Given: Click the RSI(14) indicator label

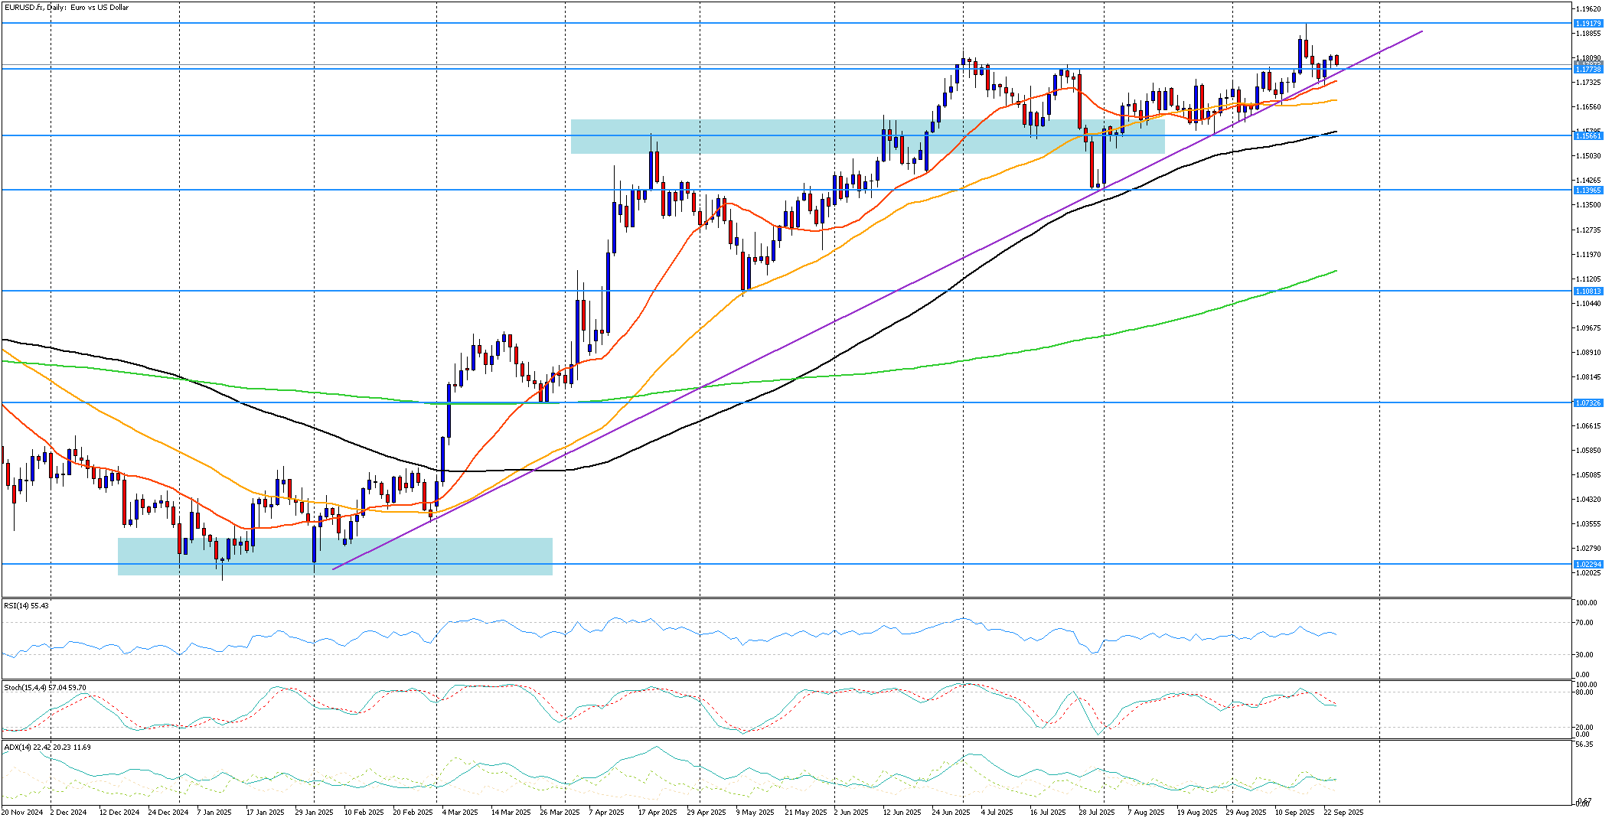Looking at the screenshot, I should [x=26, y=605].
